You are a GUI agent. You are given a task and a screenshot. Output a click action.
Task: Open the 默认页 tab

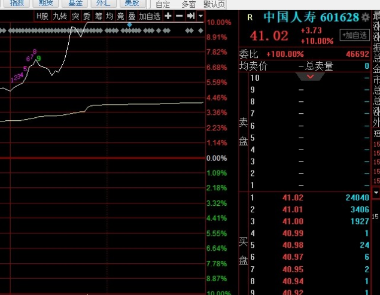point(214,4)
